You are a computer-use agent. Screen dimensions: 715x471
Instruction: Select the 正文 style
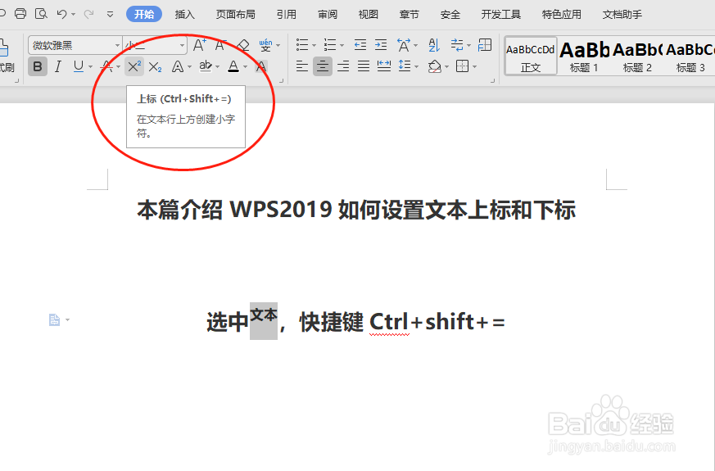click(x=531, y=57)
